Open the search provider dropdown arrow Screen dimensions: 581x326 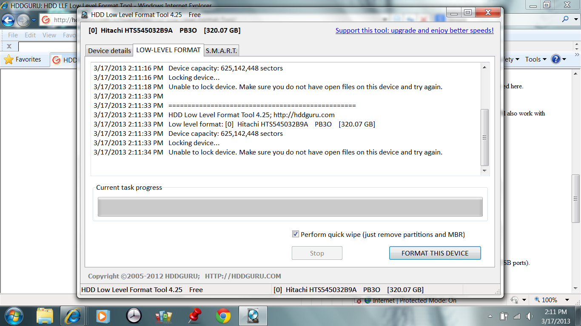(575, 20)
